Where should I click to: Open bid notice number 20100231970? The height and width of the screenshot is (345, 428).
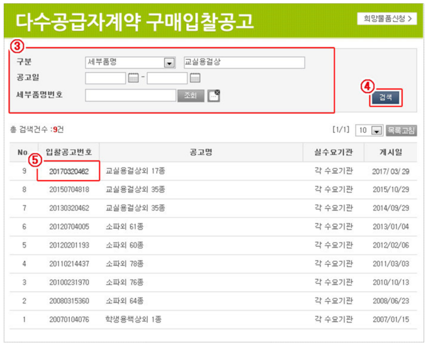click(x=69, y=282)
